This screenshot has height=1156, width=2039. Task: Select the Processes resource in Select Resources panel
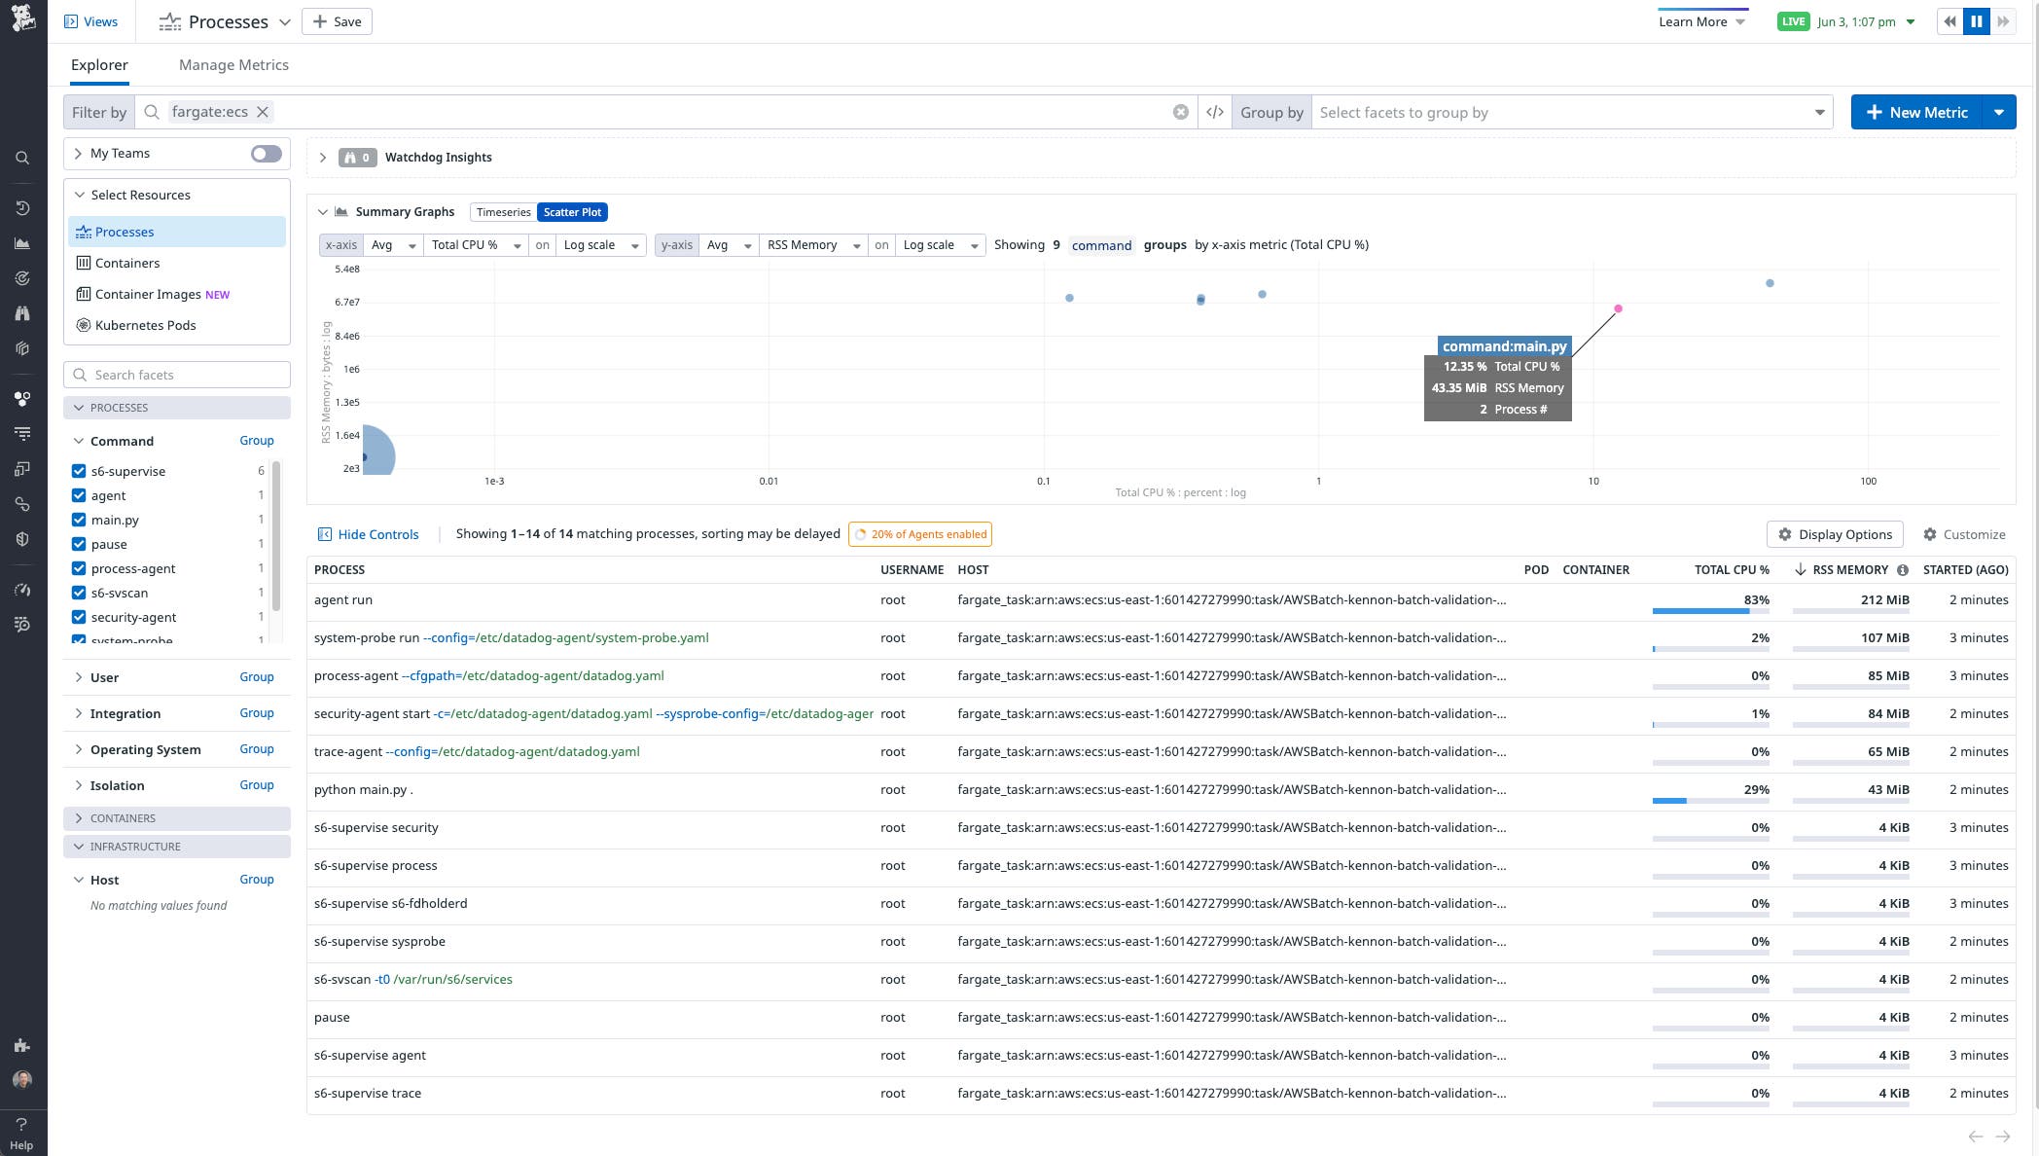point(125,232)
